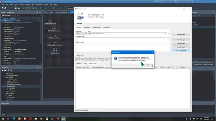Image resolution: width=216 pixels, height=121 pixels.
Task: Click the Load Request button
Action: pos(181,43)
